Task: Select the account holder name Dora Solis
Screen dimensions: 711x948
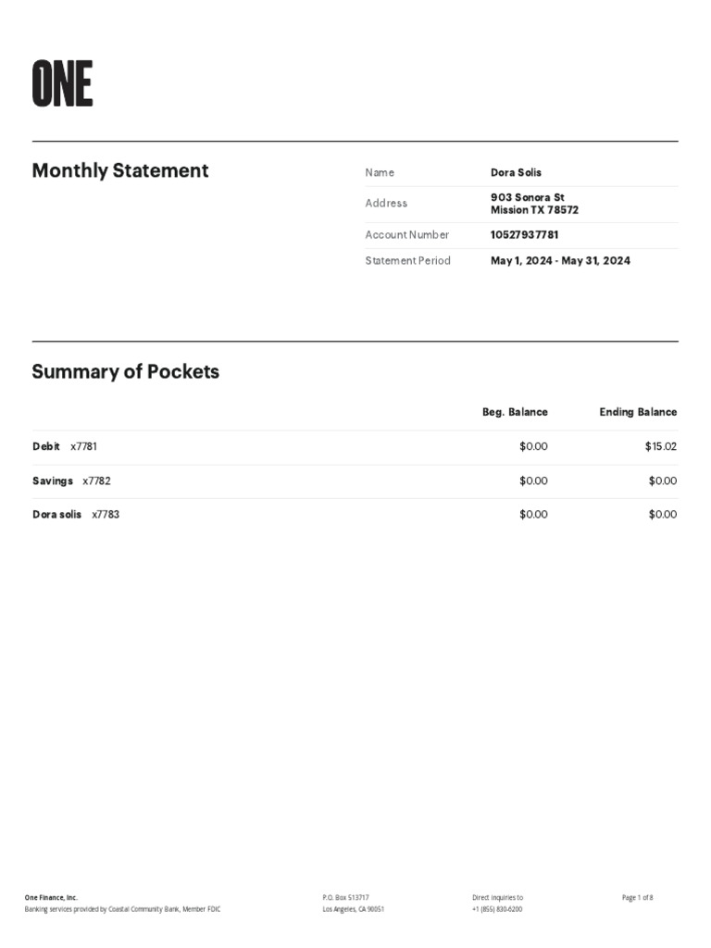Action: [x=516, y=172]
